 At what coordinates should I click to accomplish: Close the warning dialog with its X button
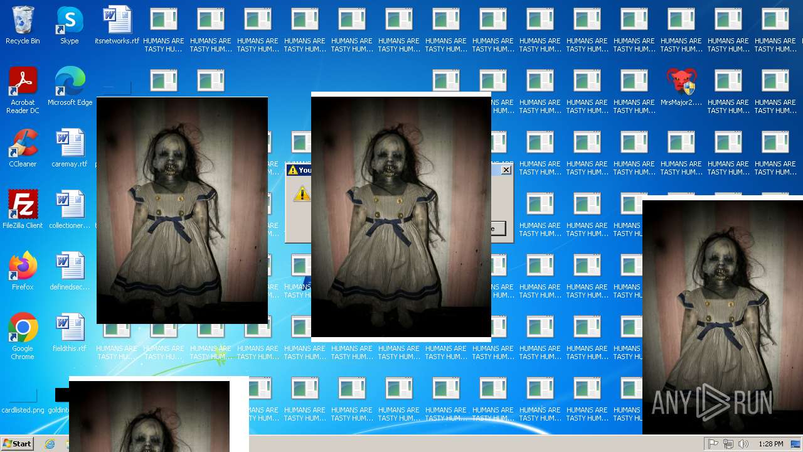point(506,170)
